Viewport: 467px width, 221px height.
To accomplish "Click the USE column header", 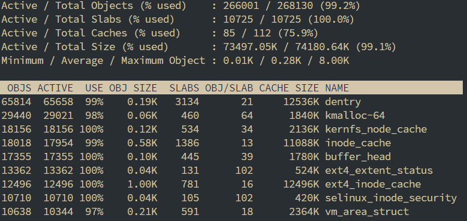I will (x=94, y=88).
